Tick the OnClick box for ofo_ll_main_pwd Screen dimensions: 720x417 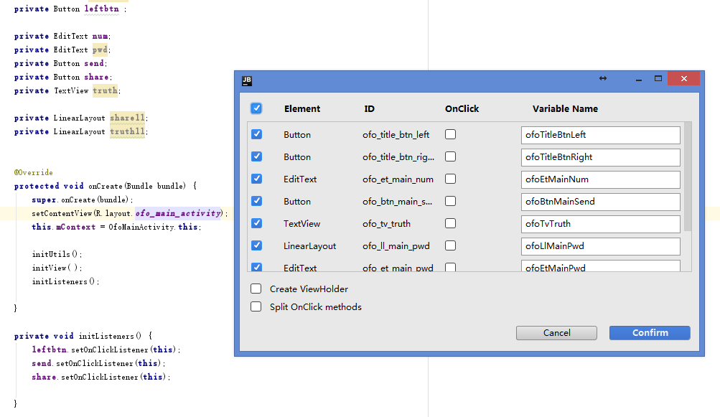pos(450,245)
